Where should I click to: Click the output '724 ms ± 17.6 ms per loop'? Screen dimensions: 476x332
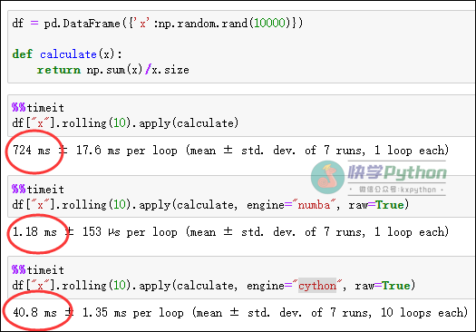[95, 150]
